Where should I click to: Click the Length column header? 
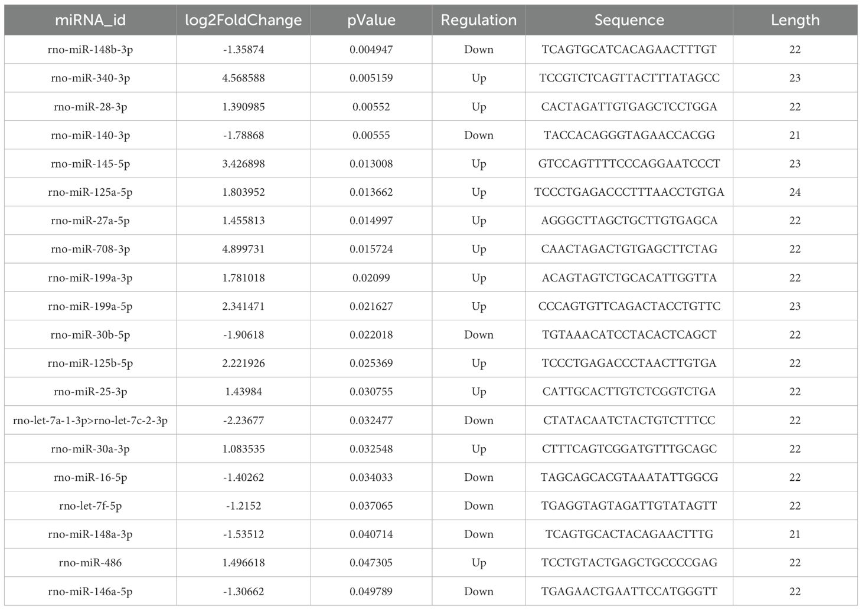pos(795,20)
